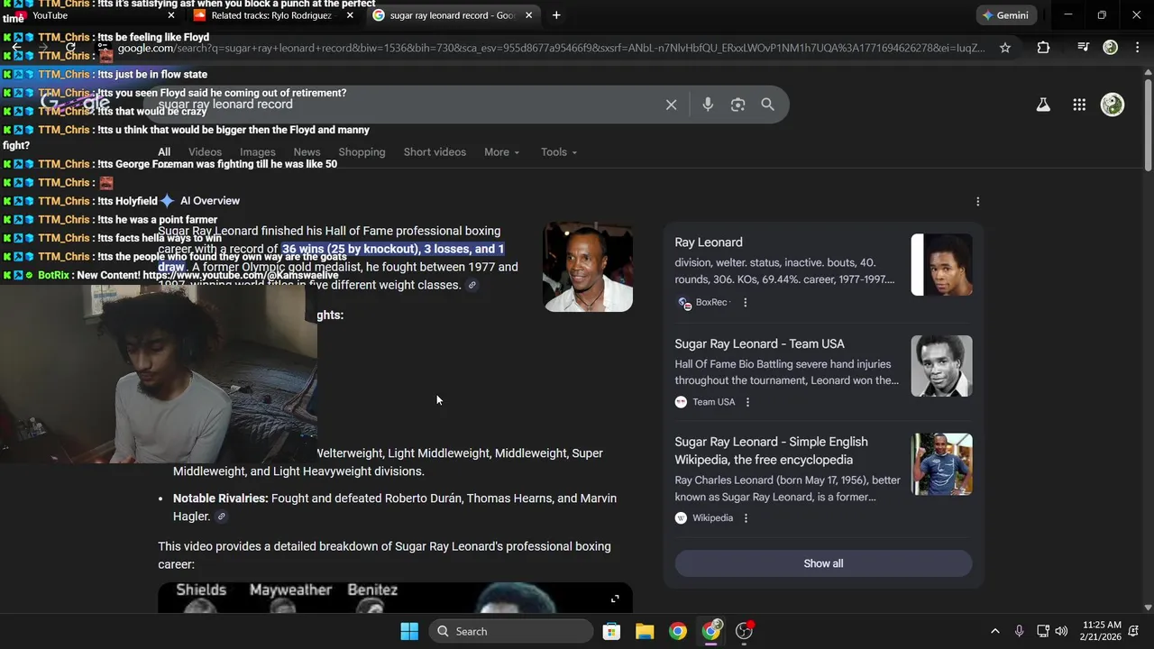Open first Chrome icon on taskbar

tap(678, 631)
